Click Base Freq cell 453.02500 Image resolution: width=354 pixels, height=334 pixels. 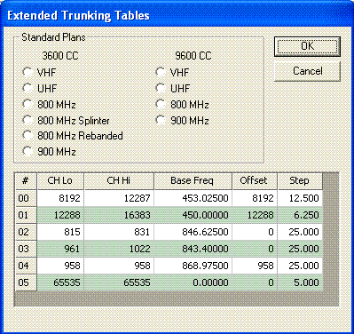pyautogui.click(x=193, y=198)
